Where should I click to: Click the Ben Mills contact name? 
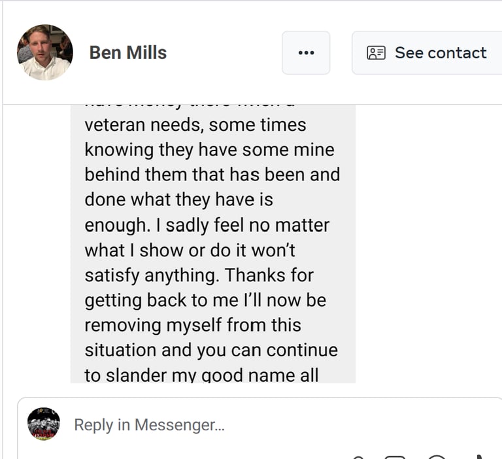[127, 52]
